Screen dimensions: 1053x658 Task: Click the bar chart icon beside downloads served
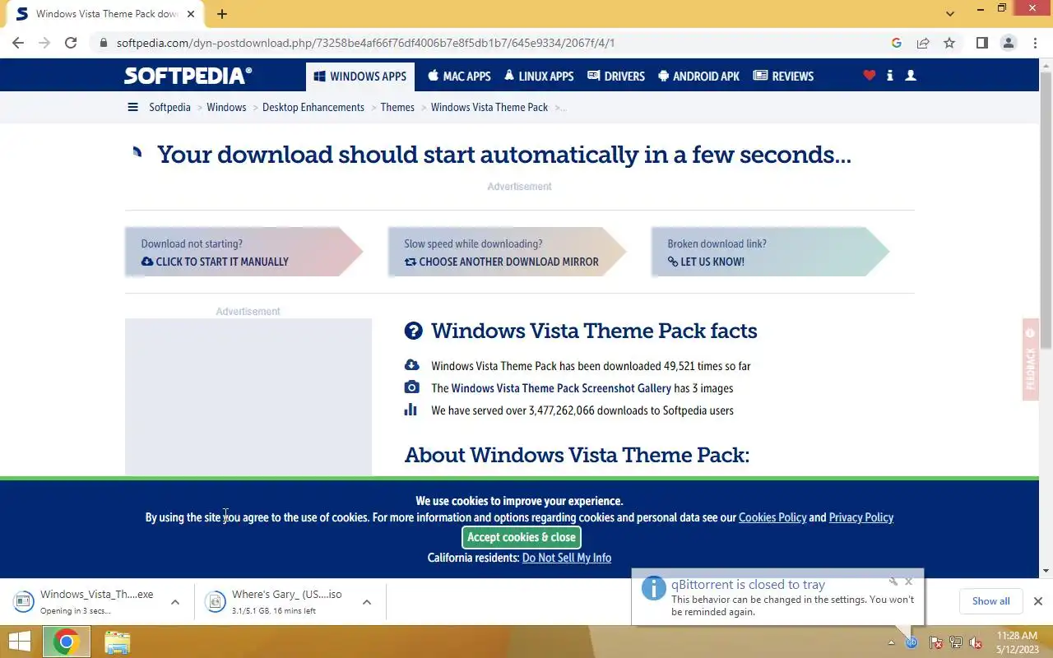point(411,410)
